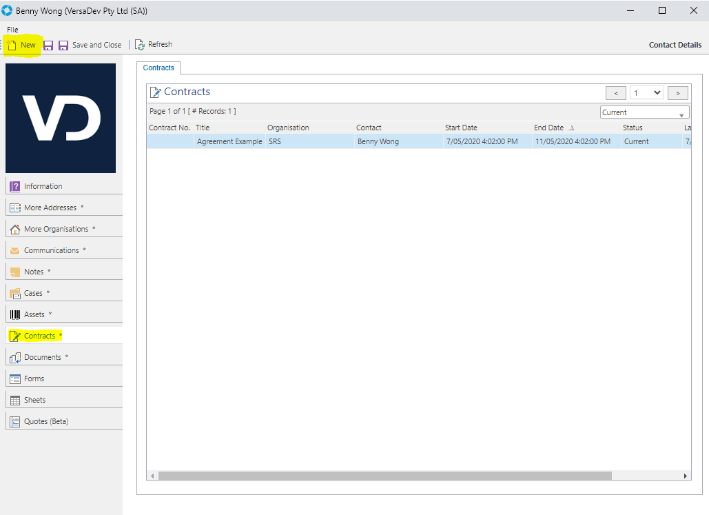Click the New document icon in toolbar
Image resolution: width=709 pixels, height=515 pixels.
(x=12, y=46)
